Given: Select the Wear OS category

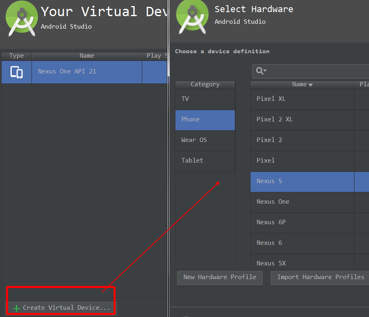Looking at the screenshot, I should coord(205,141).
